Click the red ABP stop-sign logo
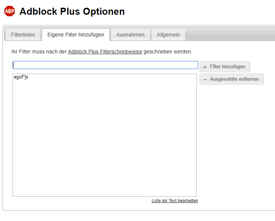275x221 pixels. click(10, 11)
